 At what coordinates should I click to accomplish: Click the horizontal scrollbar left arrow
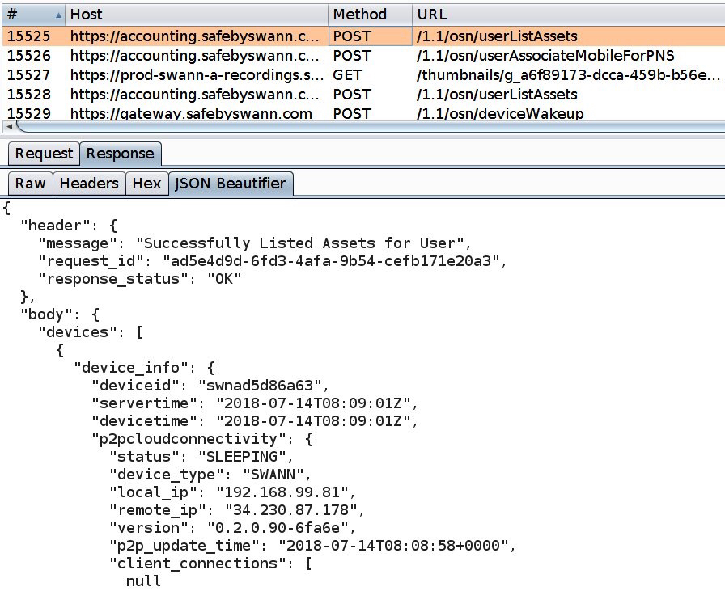pyautogui.click(x=9, y=126)
